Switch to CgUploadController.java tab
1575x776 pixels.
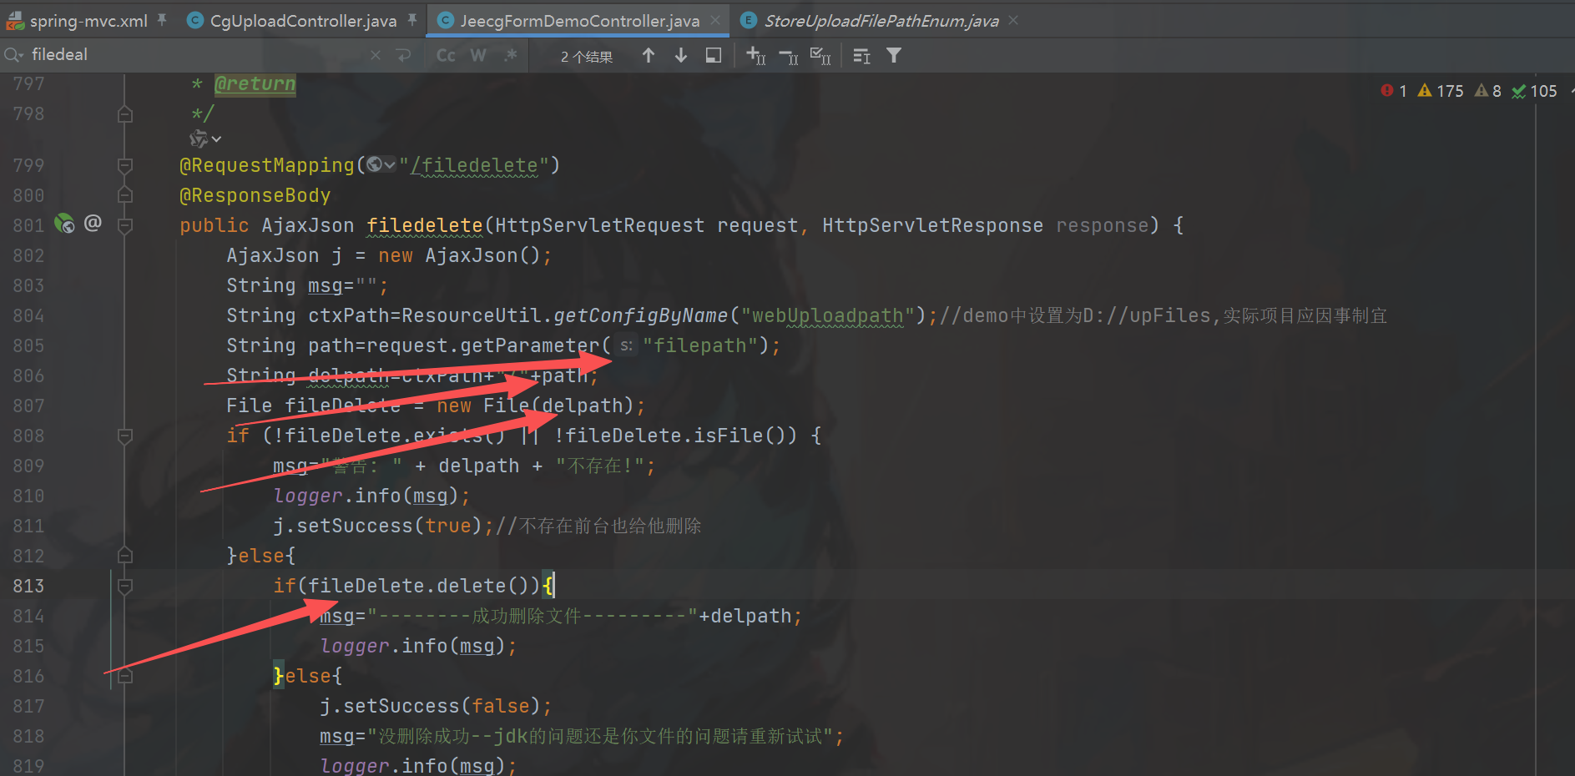pos(302,21)
